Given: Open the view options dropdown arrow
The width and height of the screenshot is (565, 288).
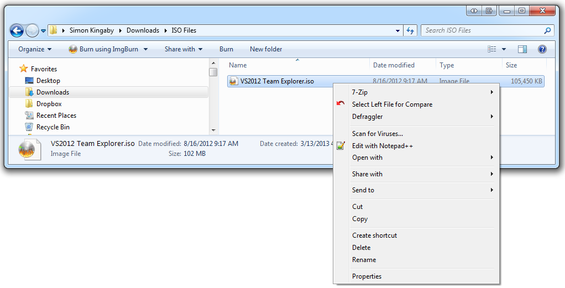Looking at the screenshot, I should click(504, 49).
